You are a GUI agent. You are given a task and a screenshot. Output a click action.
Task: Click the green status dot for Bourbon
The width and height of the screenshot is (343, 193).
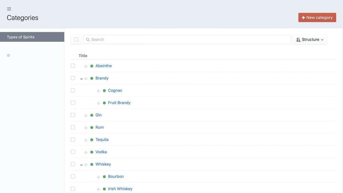coord(104,177)
